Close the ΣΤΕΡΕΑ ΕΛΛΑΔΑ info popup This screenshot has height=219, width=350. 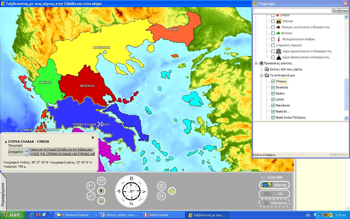pos(93,138)
